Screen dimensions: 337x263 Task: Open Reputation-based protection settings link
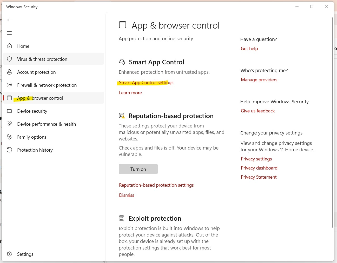(x=156, y=185)
